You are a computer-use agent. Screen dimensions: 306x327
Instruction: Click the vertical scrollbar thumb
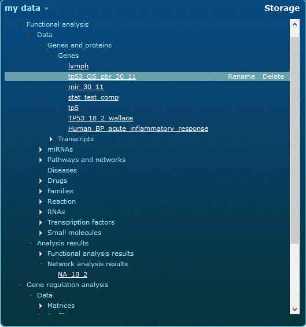[x=295, y=140]
